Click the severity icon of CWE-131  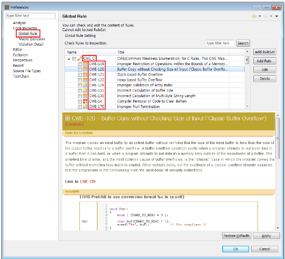point(85,90)
